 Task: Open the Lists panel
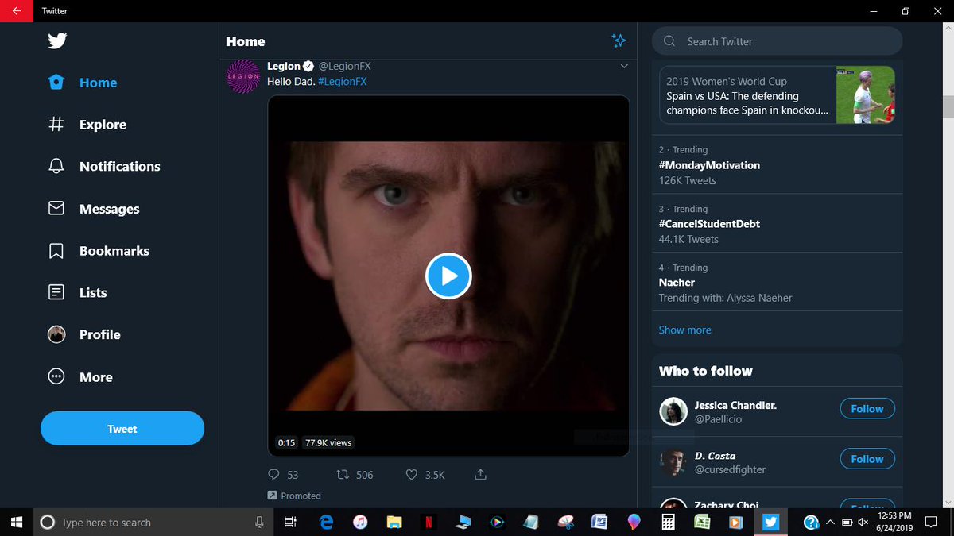[93, 292]
